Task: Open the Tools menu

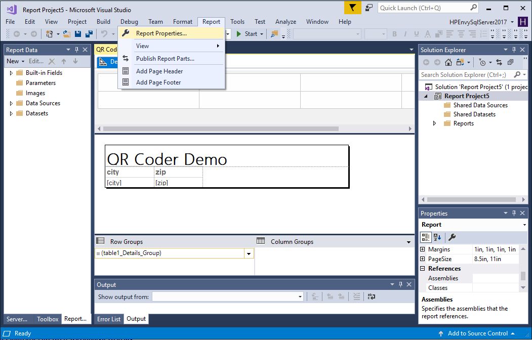Action: pyautogui.click(x=237, y=22)
